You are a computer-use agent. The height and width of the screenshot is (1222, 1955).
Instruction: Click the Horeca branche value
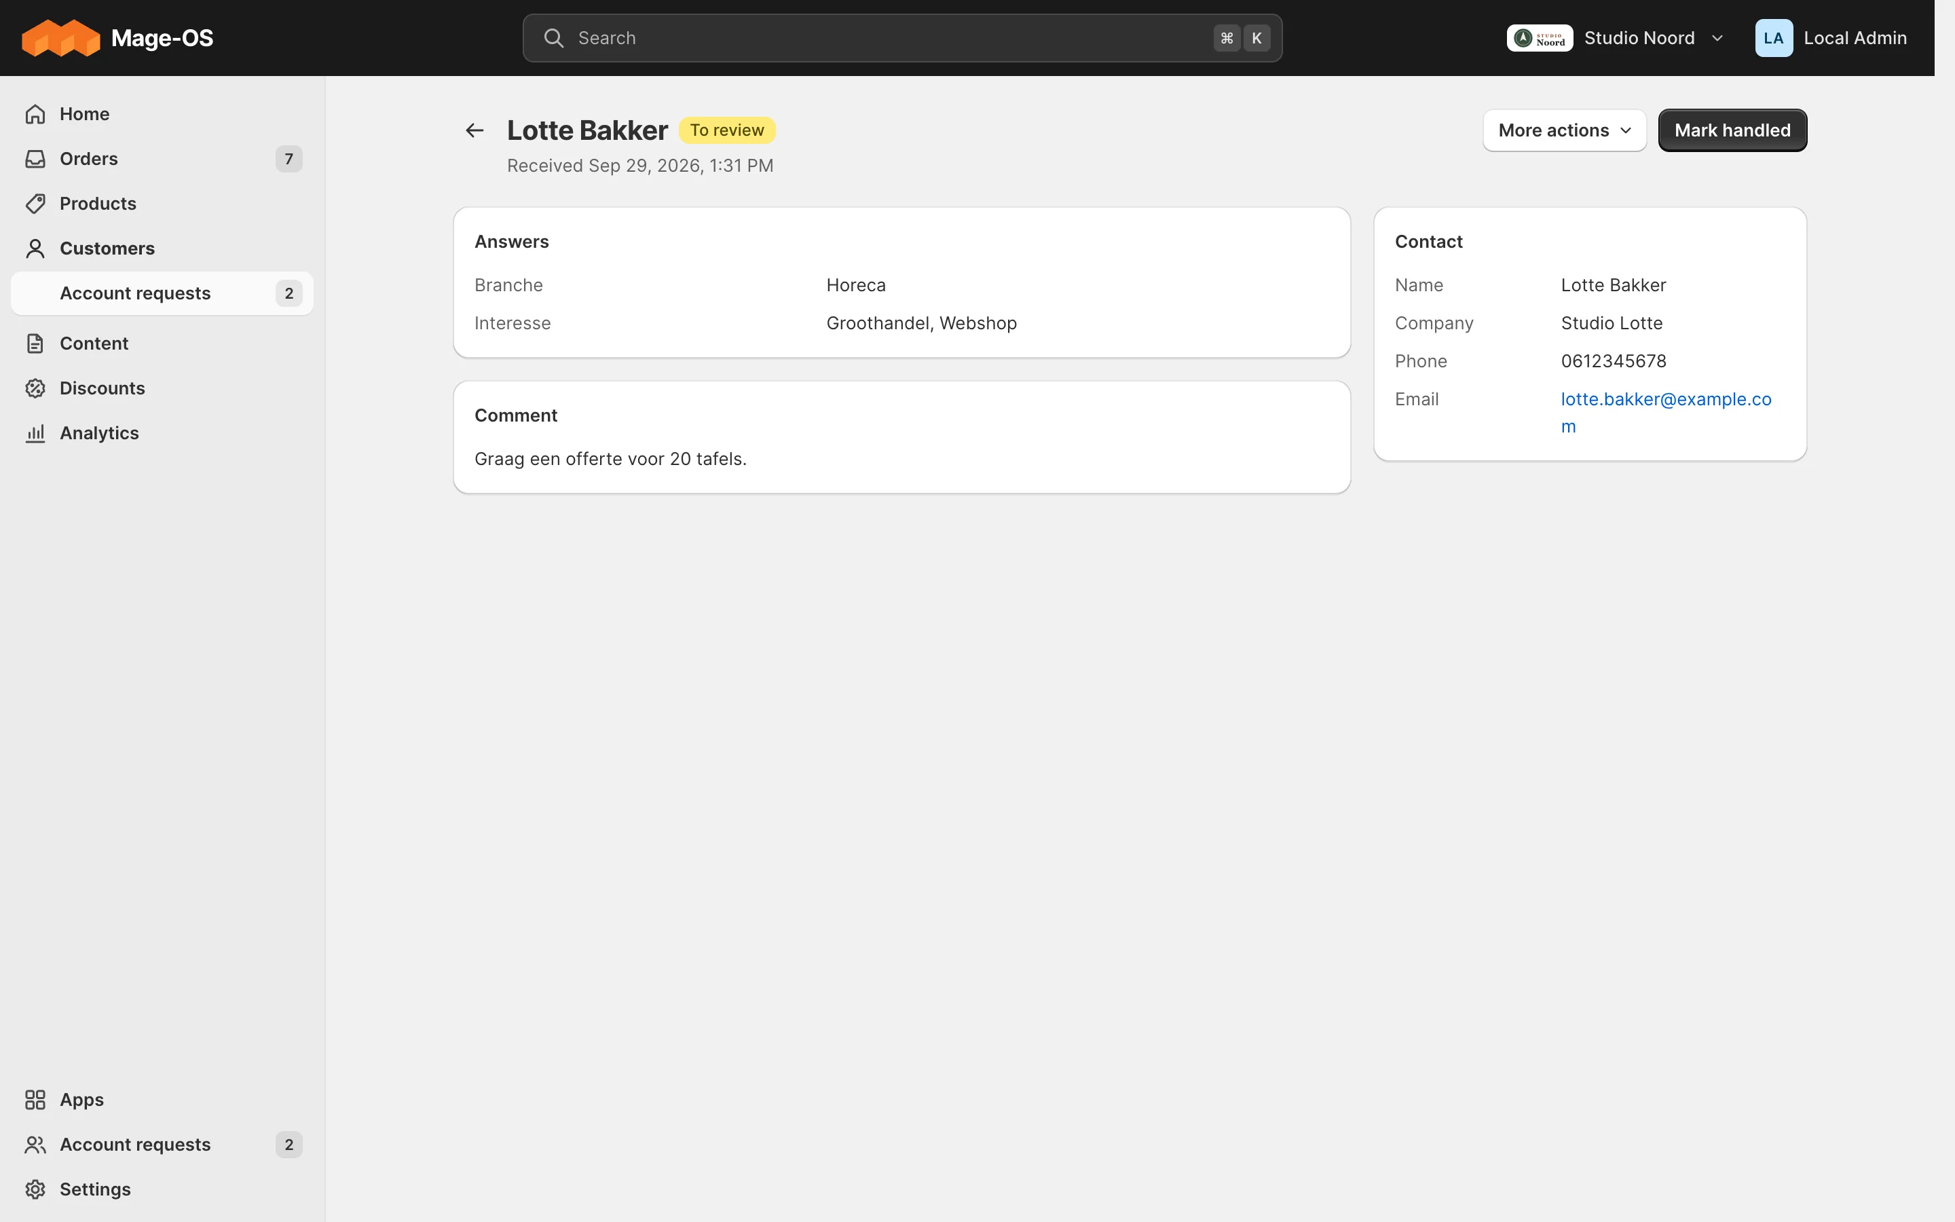tap(855, 285)
